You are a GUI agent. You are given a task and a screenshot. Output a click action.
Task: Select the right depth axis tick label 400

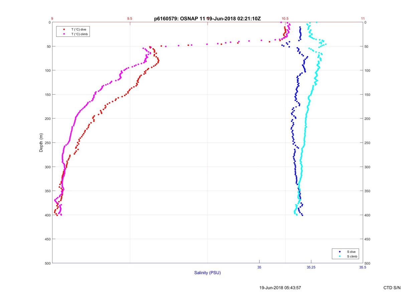[368, 215]
